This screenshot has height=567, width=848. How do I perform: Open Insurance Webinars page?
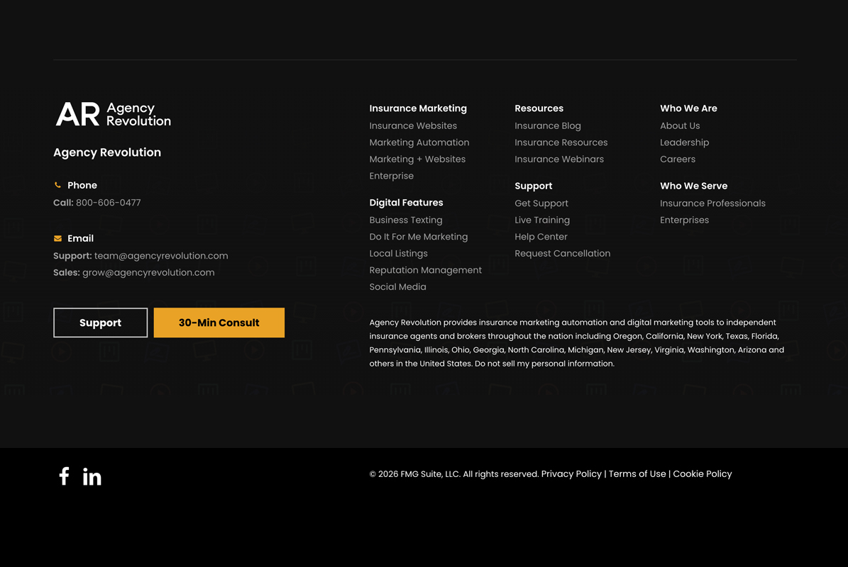tap(559, 159)
